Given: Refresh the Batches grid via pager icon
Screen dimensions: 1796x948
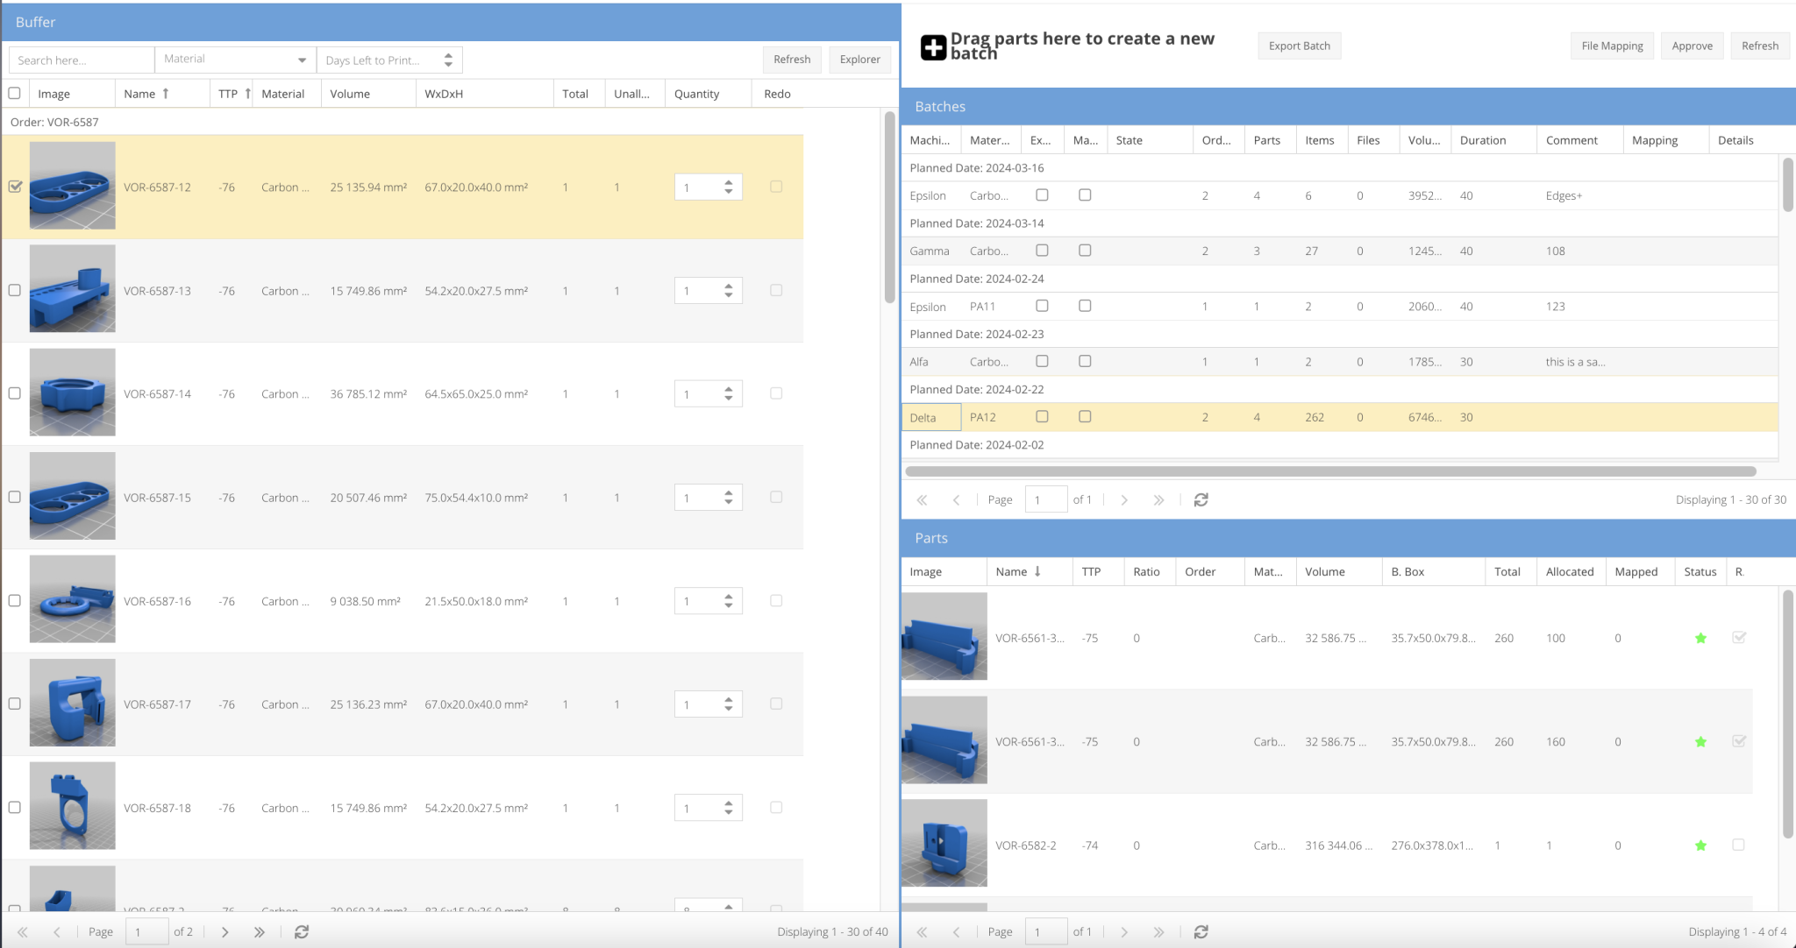Looking at the screenshot, I should [x=1201, y=499].
